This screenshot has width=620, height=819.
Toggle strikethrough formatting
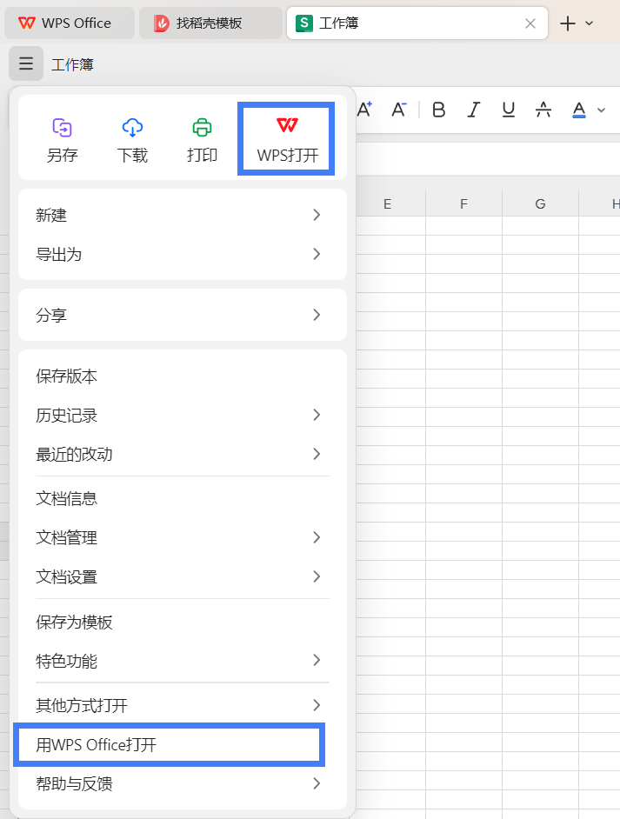[543, 110]
